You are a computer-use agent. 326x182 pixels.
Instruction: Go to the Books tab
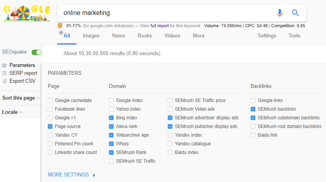point(145,36)
